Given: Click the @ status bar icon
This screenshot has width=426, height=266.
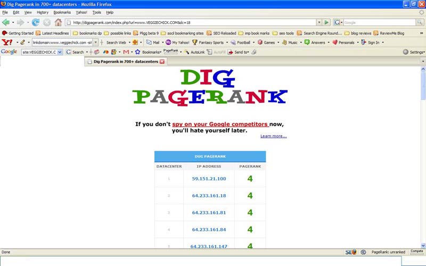Looking at the screenshot, I should 363,252.
